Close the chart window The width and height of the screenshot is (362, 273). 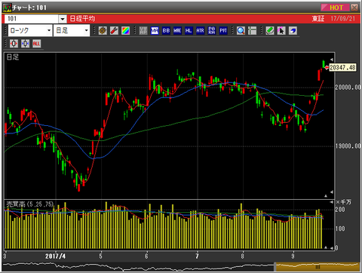click(354, 8)
